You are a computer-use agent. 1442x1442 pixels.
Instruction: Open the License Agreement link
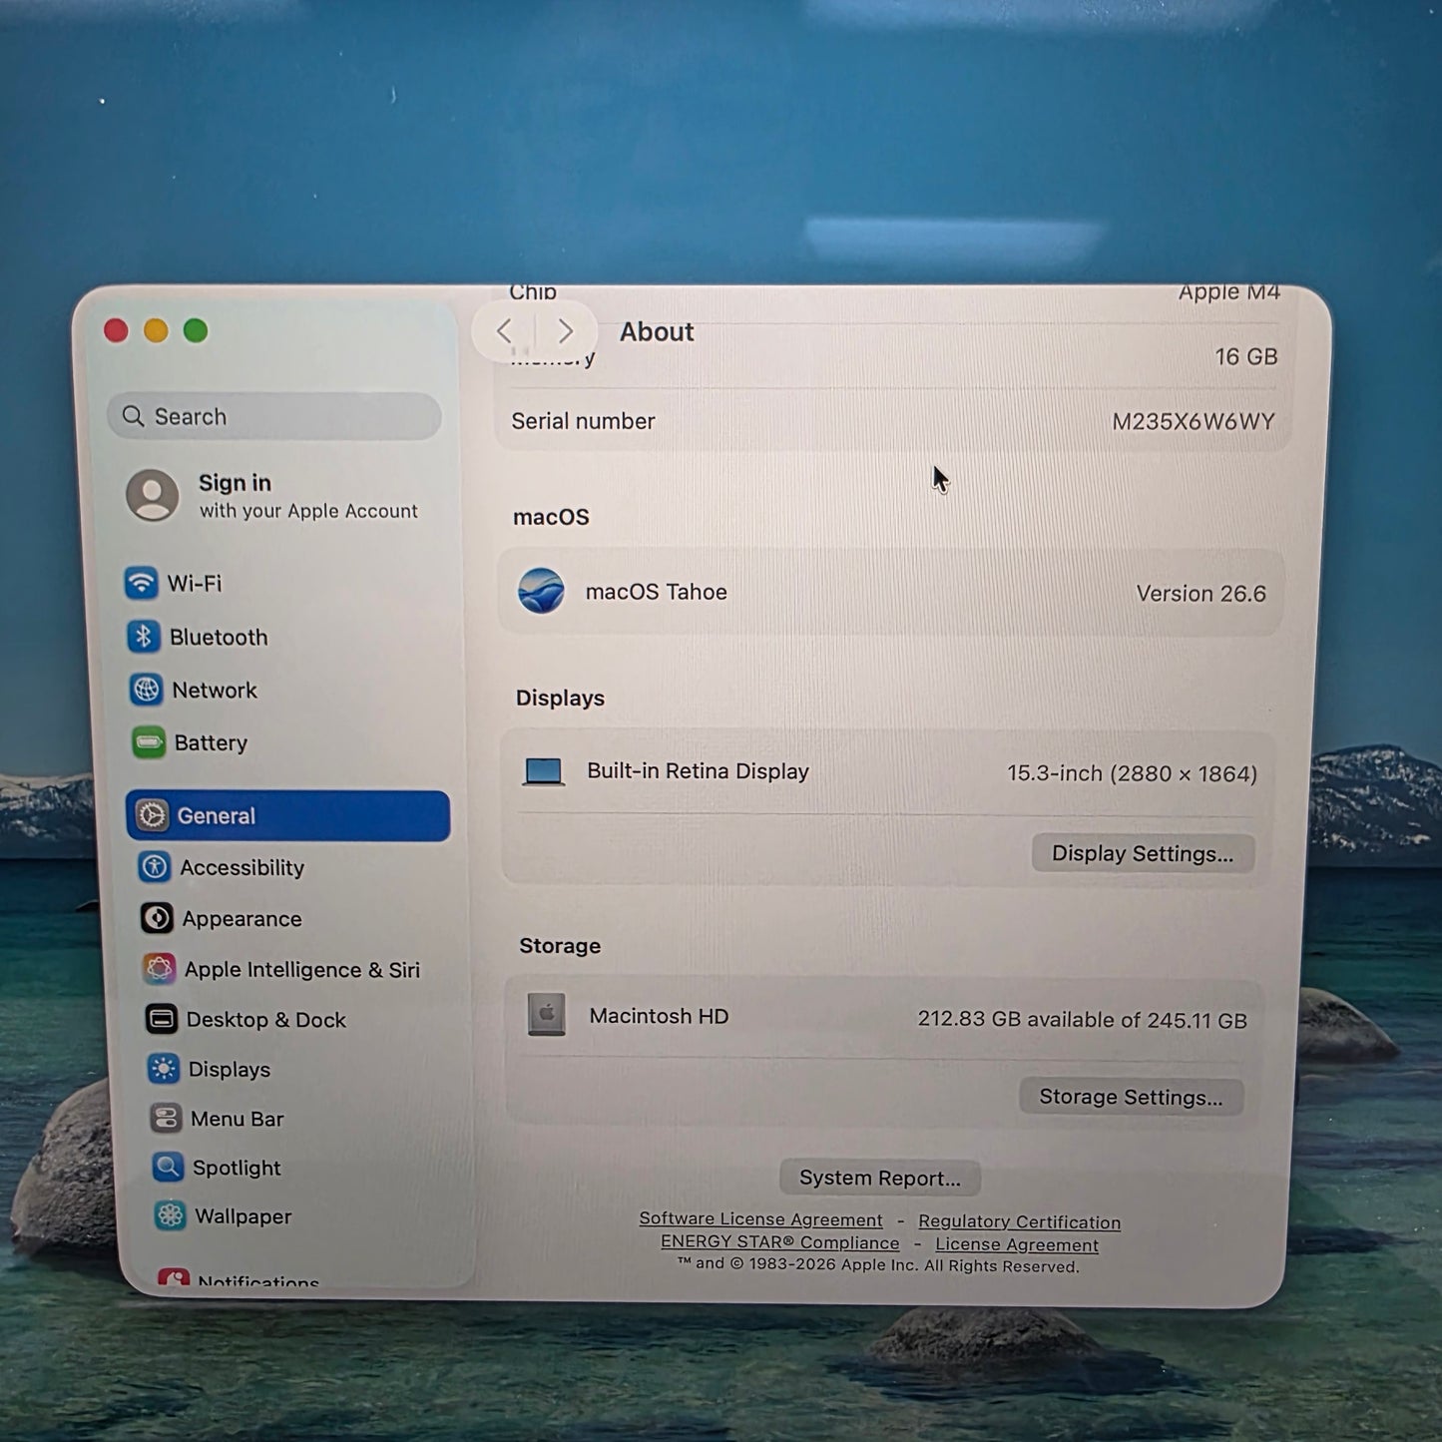(x=1016, y=1244)
